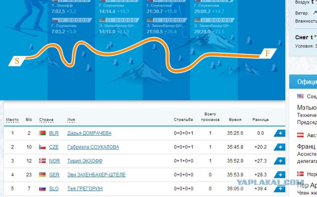317x197 pixels.
Task: Click the USA flag in officials panel
Action: (301, 96)
